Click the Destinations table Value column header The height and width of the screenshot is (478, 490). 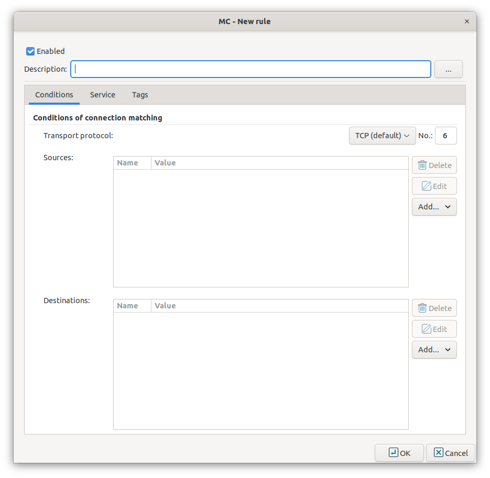pos(165,306)
